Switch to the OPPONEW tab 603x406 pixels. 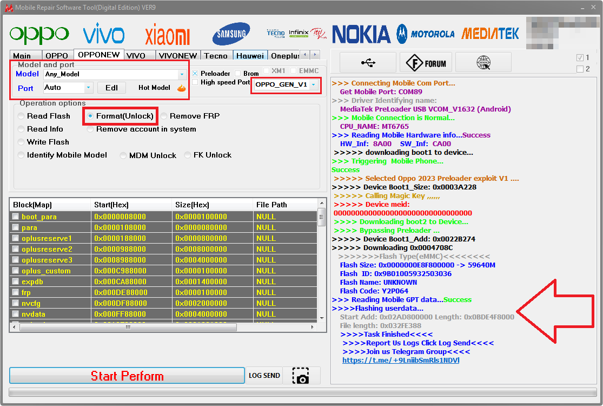(99, 55)
